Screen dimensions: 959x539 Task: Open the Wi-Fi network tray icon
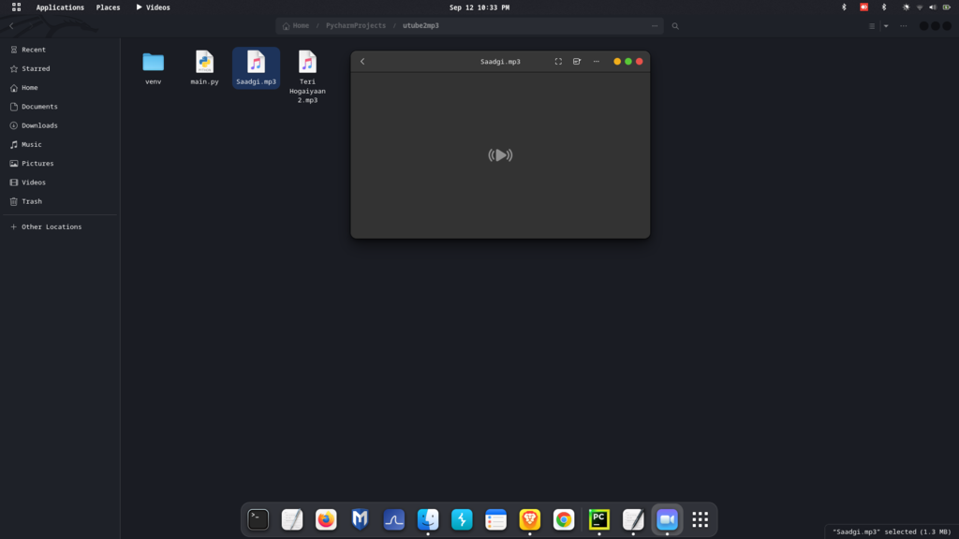920,7
